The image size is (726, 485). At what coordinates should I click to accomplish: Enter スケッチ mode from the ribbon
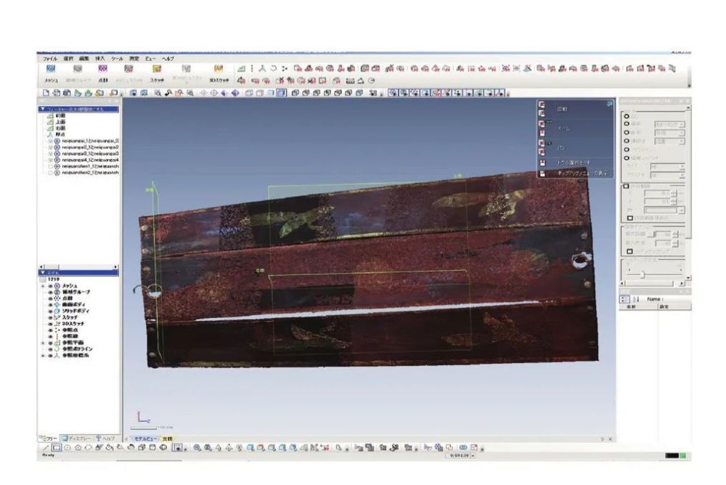click(x=157, y=73)
